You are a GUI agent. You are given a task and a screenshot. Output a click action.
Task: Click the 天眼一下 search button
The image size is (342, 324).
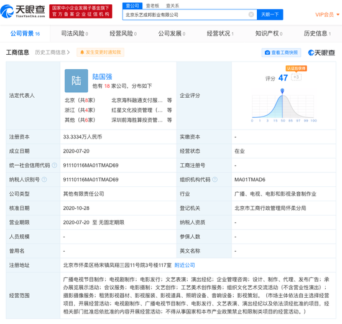270,14
